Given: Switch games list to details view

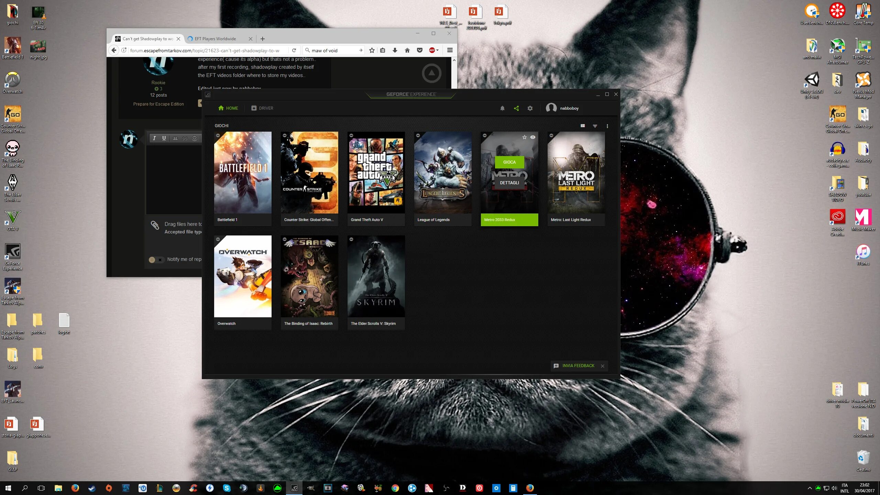Looking at the screenshot, I should 583,126.
